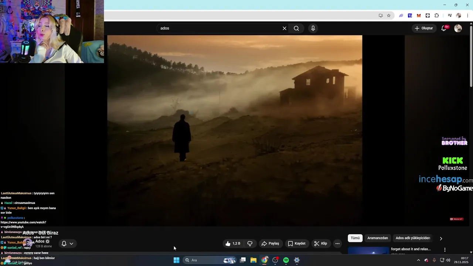Select the Ados adlı yükleyiciden chip
Viewport: 473px width, 266px height.
(413, 238)
